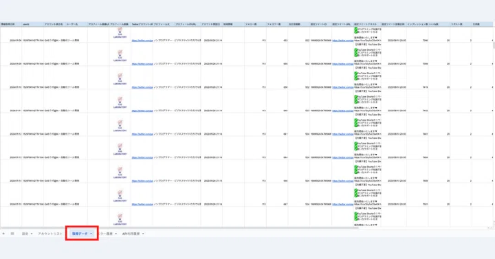Image resolution: width=495 pixels, height=259 pixels.
Task: Add a new sheet with the plus icon
Action: point(3,234)
